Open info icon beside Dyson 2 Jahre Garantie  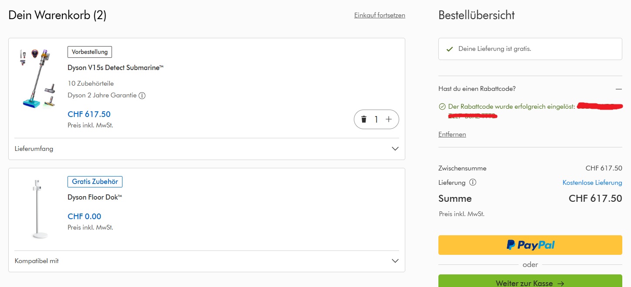pyautogui.click(x=142, y=95)
